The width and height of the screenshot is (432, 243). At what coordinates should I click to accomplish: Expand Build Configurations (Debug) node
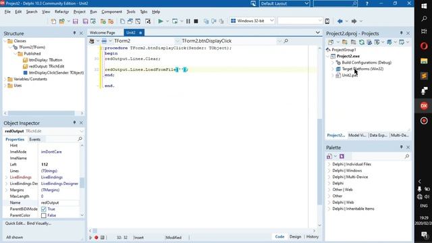(x=333, y=63)
